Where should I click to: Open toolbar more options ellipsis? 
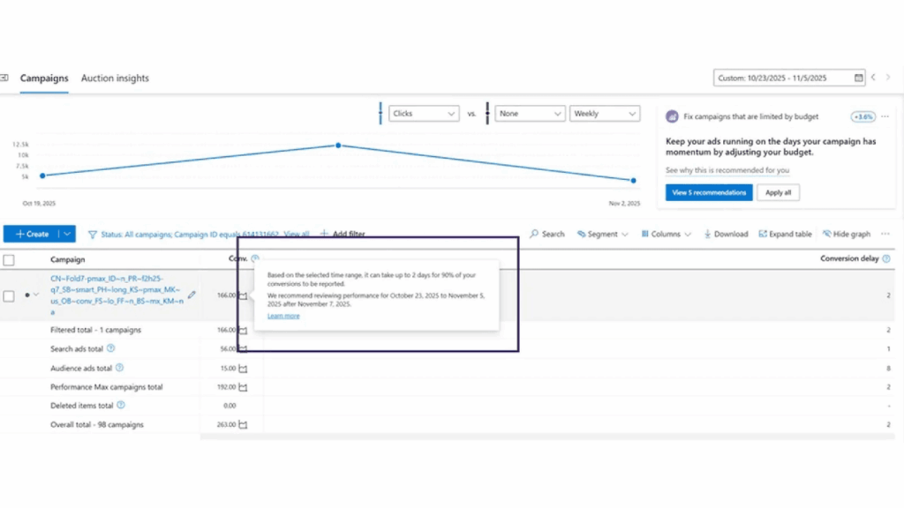(x=885, y=234)
